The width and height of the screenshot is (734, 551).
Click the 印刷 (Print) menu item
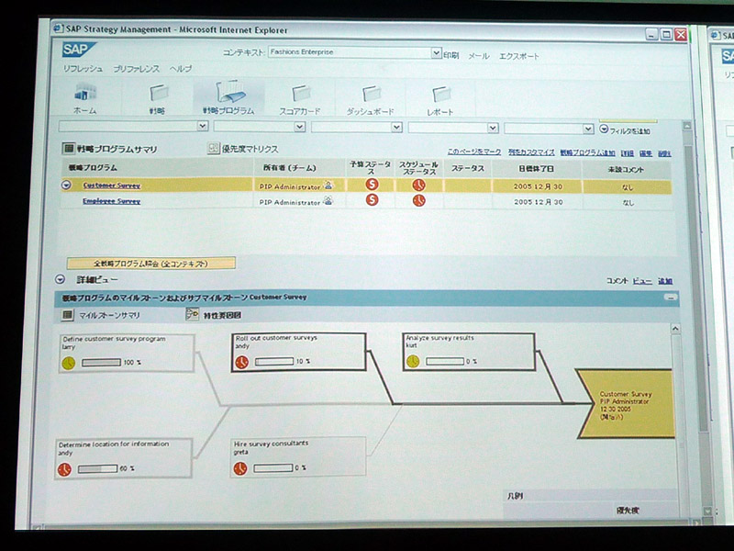[x=451, y=55]
